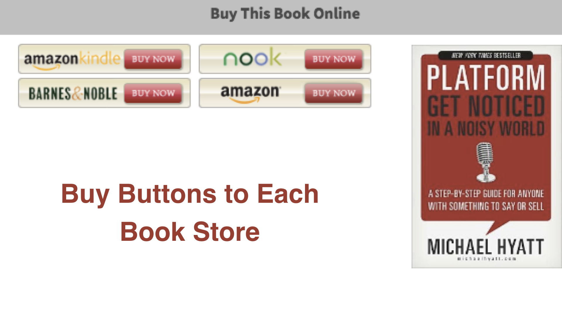
Task: Click Buy Now next to Amazon Kindle
Action: pos(153,59)
